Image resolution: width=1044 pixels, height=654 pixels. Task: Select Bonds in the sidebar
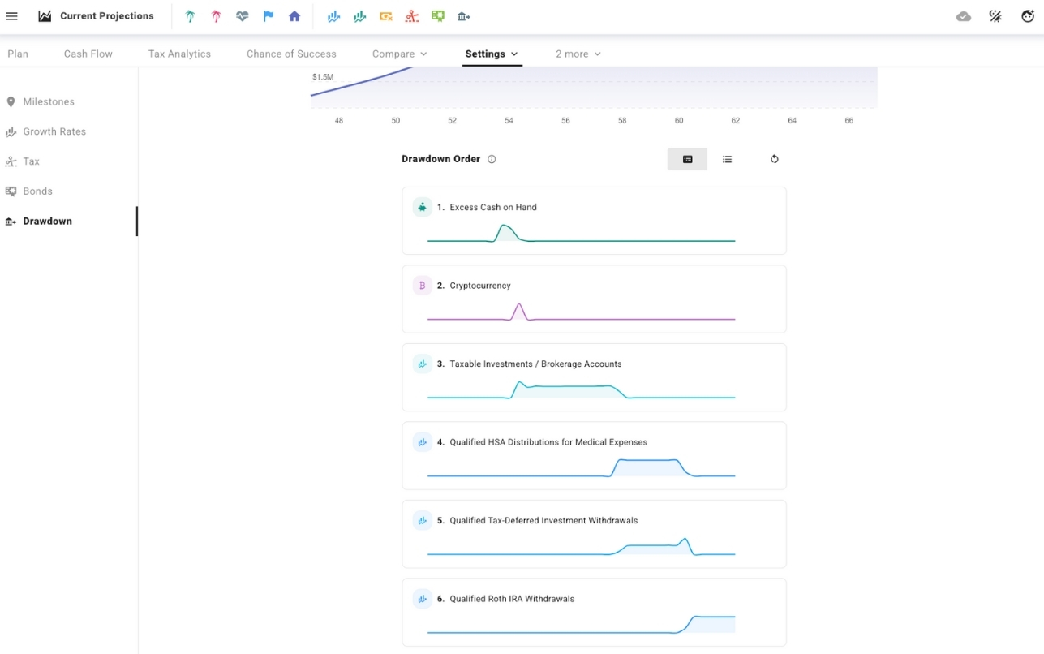[37, 191]
